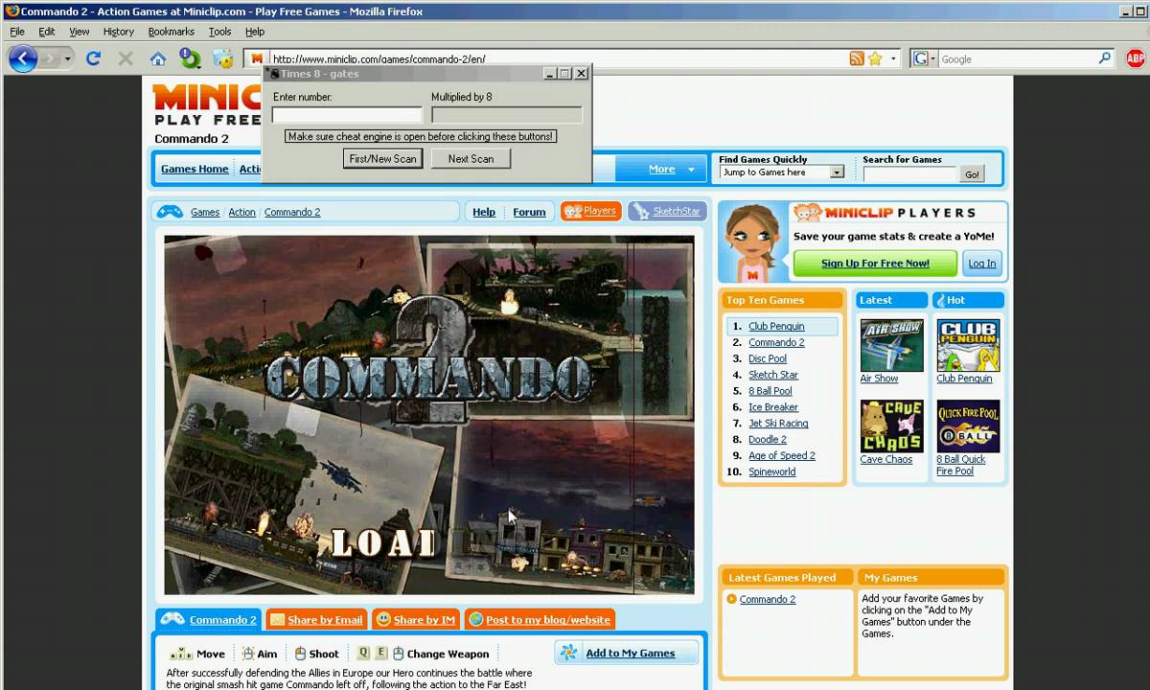
Task: Open Disc Pool in Top Ten Games
Action: 768,358
